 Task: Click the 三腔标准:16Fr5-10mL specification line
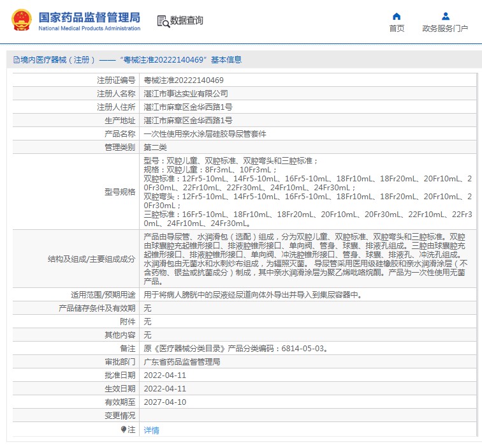click(308, 219)
